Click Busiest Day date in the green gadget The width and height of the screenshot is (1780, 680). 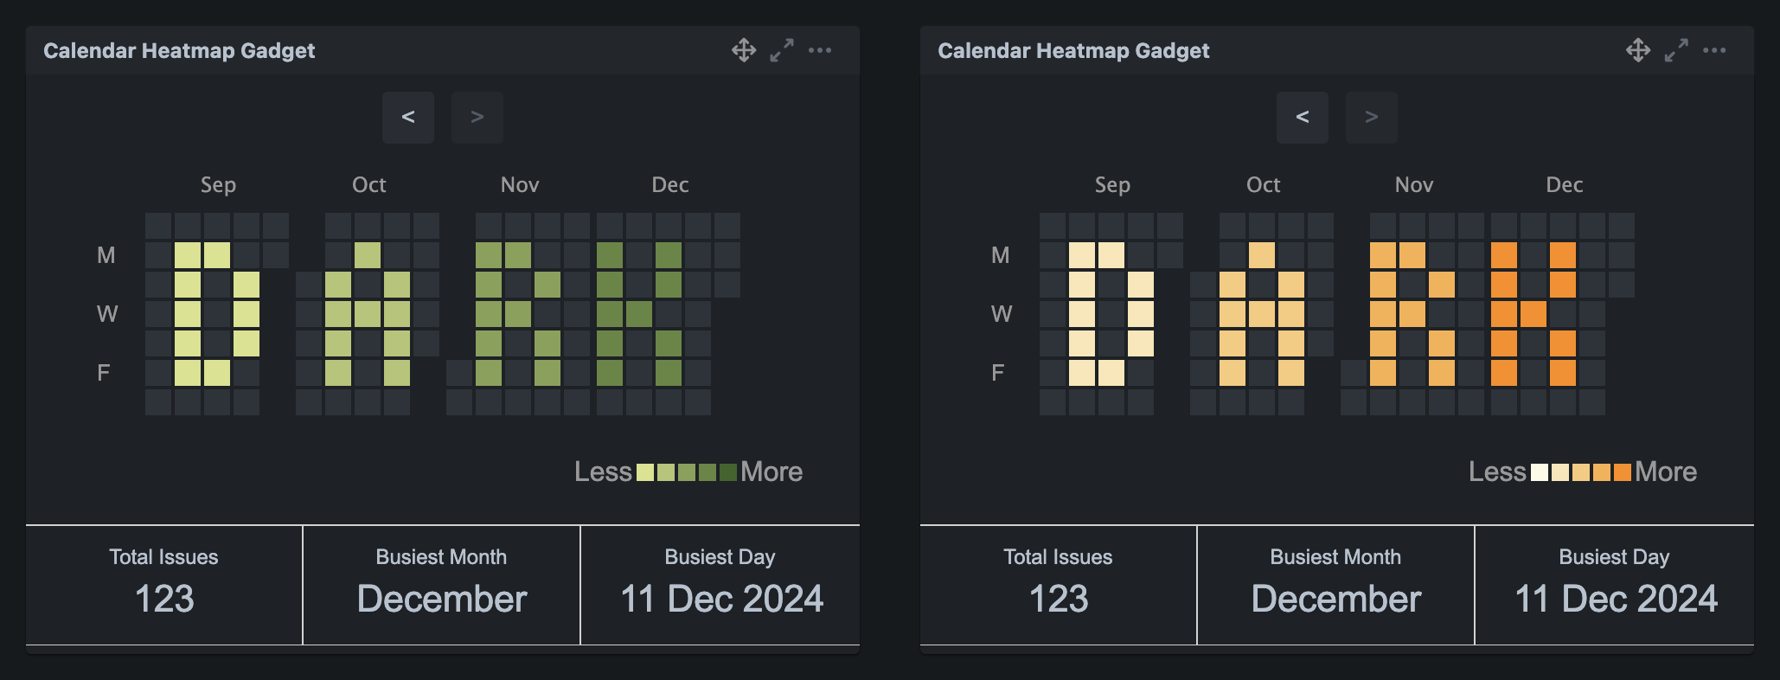coord(721,599)
